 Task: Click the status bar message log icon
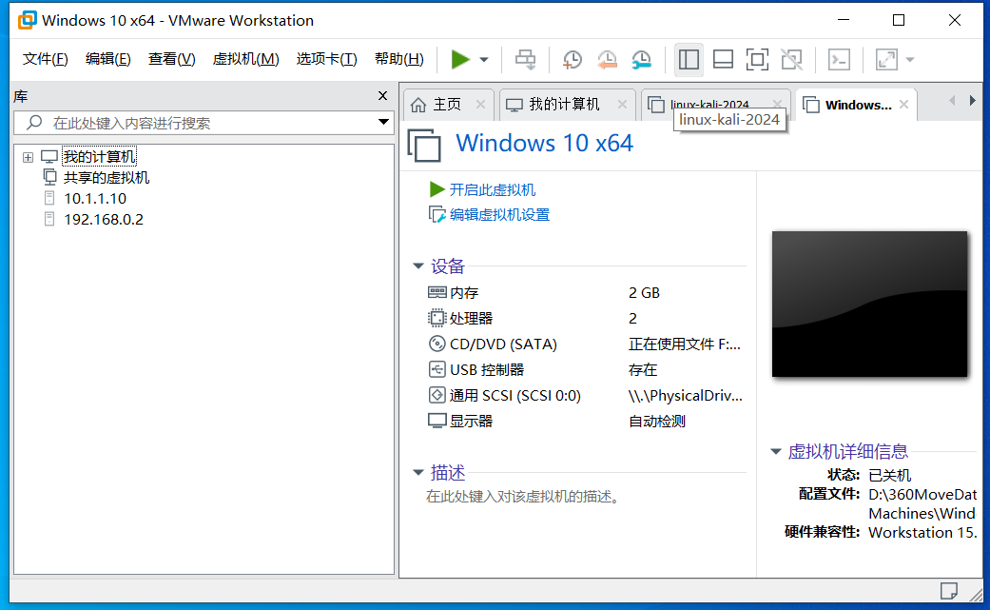click(948, 591)
